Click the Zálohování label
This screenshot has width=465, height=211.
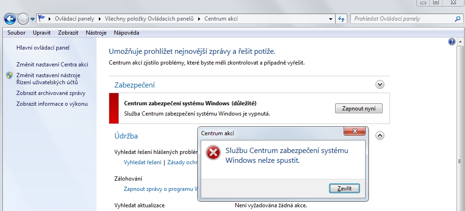[x=128, y=178]
